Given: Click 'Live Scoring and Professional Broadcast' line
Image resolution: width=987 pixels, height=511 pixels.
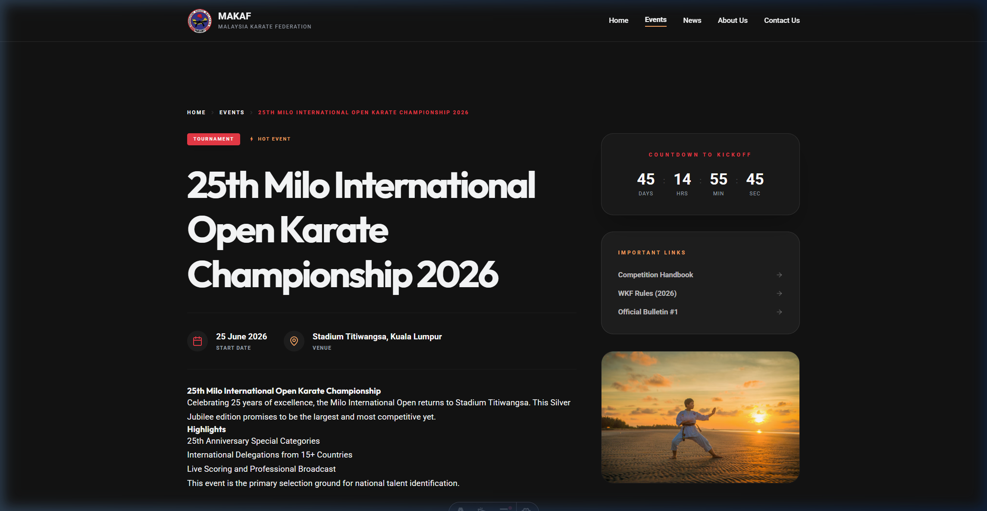Looking at the screenshot, I should 261,469.
